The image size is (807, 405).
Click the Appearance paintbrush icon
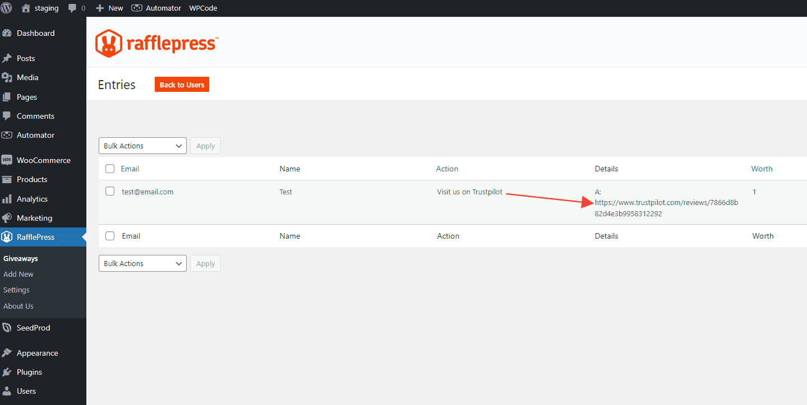(7, 353)
